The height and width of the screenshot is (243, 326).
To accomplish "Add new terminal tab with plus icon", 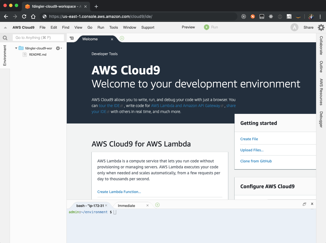I will click(x=157, y=205).
